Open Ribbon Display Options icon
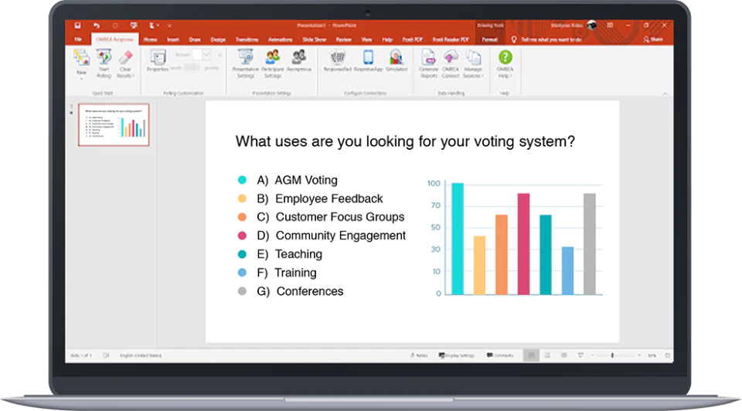 click(610, 25)
